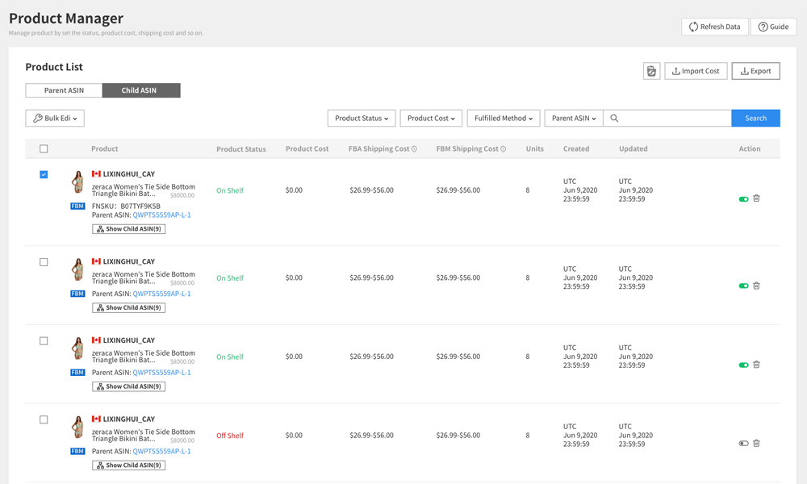
Task: Click trash icon on the second product row
Action: (756, 286)
